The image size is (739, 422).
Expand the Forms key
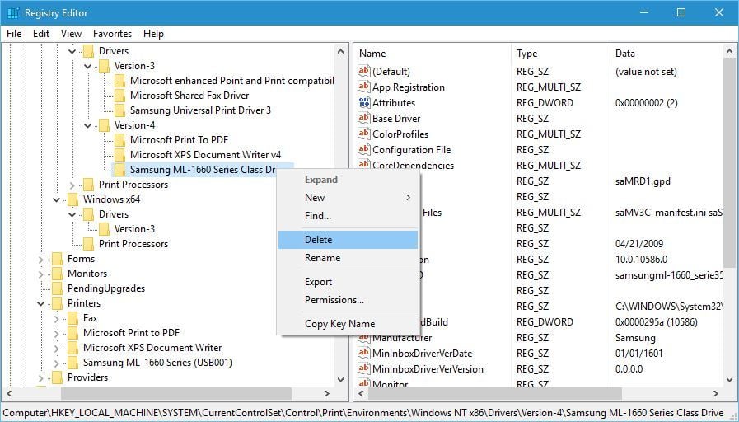pos(41,259)
